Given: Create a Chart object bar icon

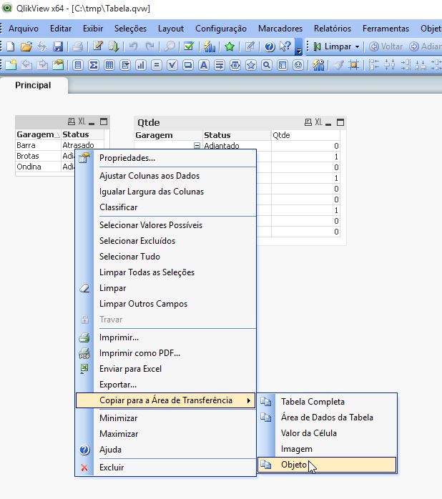Looking at the screenshot, I should click(141, 65).
